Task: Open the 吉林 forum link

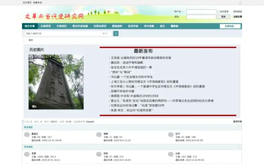Action: click(x=106, y=134)
